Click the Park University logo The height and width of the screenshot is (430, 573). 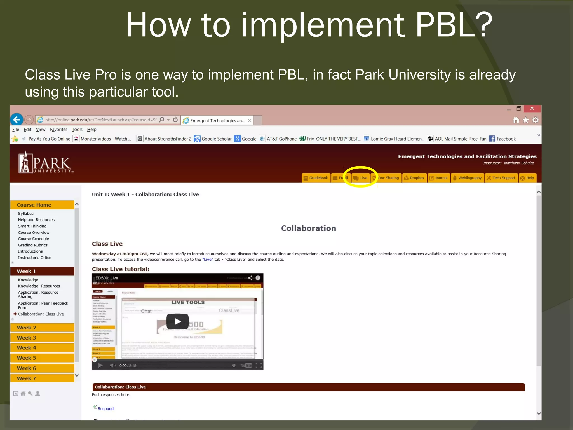tap(46, 162)
